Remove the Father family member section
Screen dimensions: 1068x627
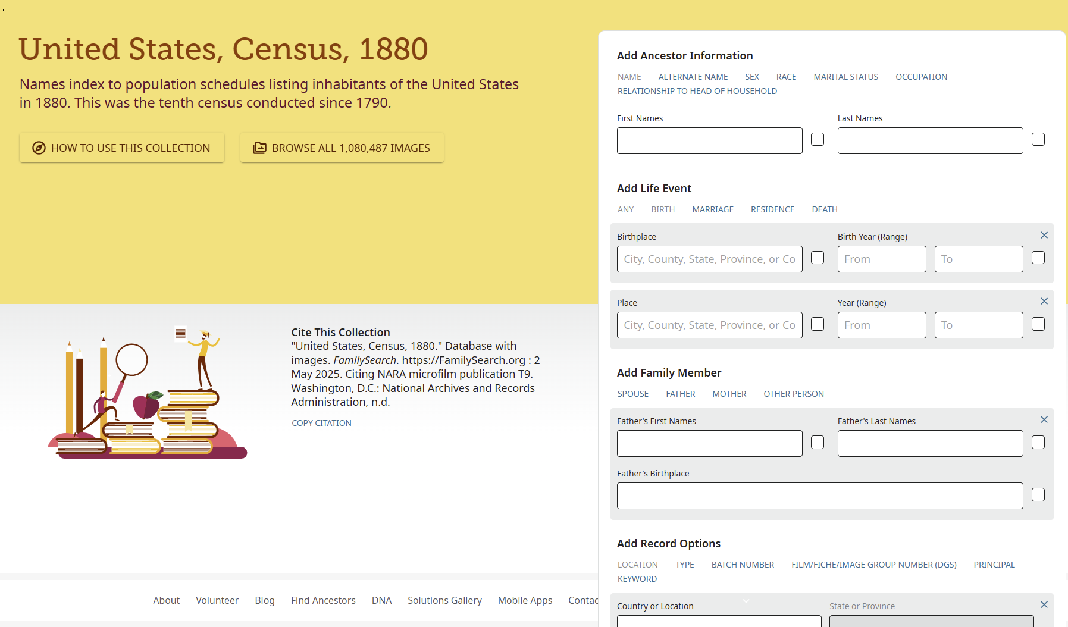coord(1044,420)
